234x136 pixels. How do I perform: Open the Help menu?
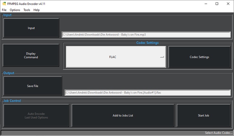click(36, 10)
